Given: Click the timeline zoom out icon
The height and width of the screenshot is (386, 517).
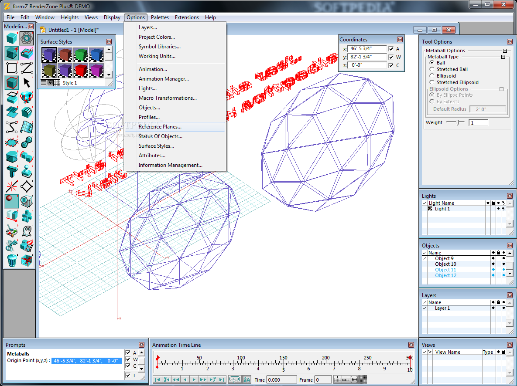Looking at the screenshot, I should click(346, 379).
